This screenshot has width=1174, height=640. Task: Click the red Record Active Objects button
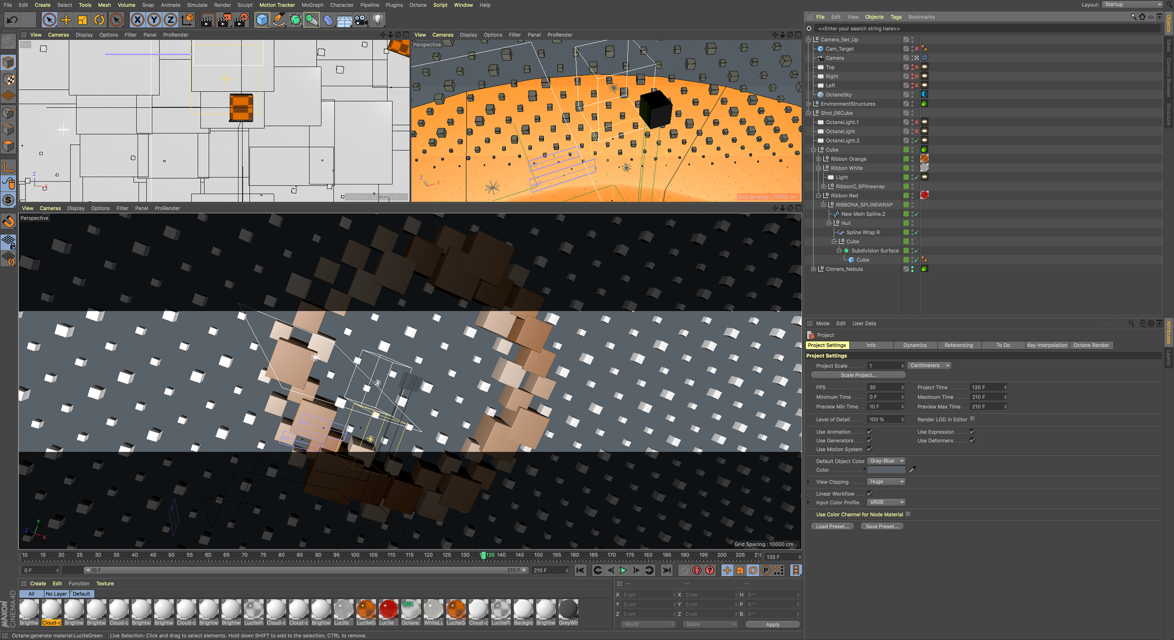697,570
